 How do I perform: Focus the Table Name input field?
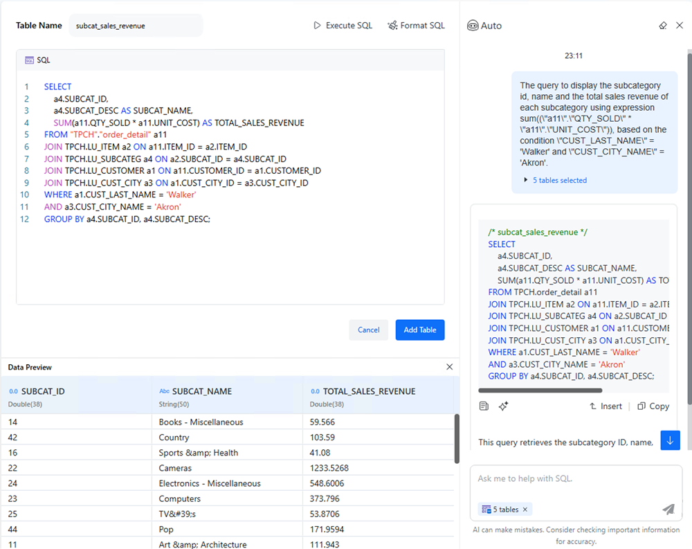pos(135,26)
